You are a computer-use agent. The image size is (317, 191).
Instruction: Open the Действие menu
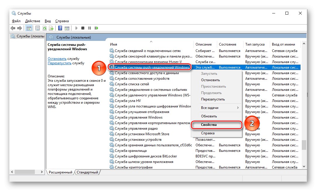coord(32,21)
